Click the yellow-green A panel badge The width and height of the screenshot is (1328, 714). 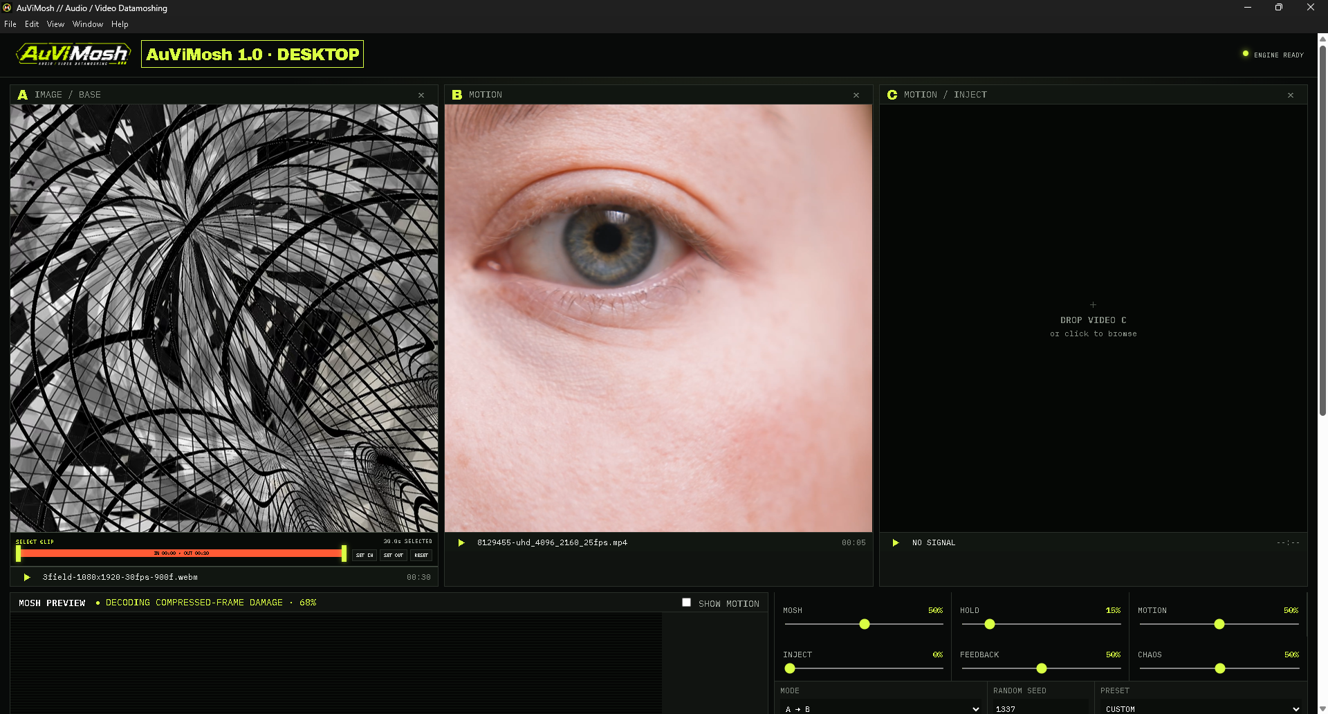23,95
